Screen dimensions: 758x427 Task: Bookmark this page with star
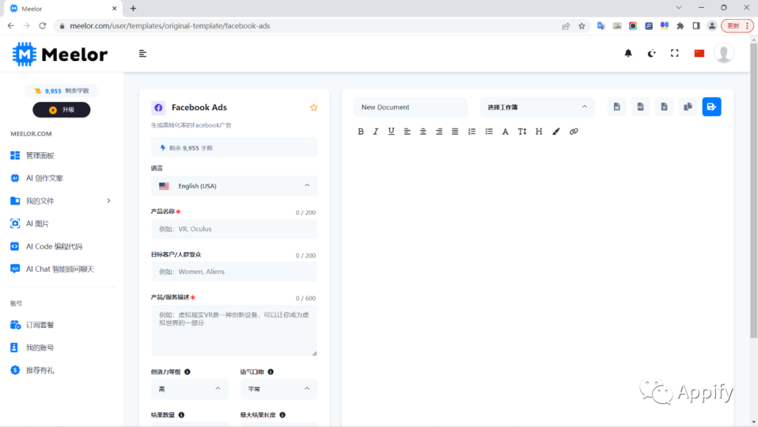[x=582, y=26]
